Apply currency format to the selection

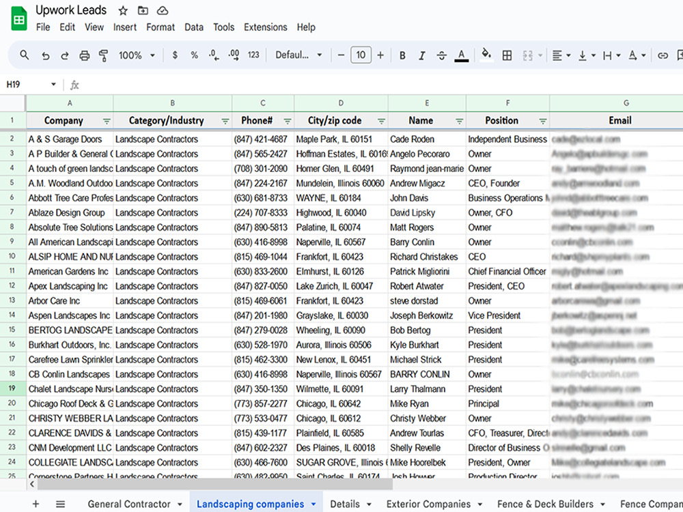pyautogui.click(x=175, y=55)
